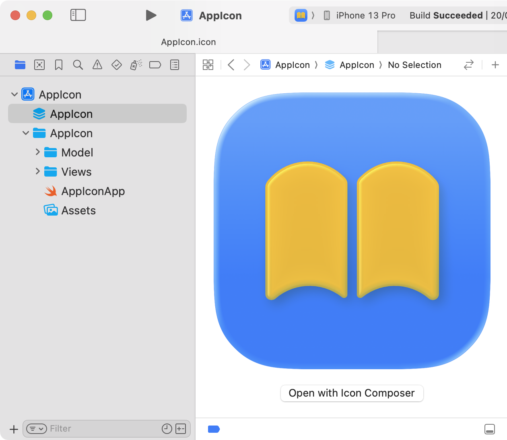Click Open with Icon Composer
This screenshot has width=507, height=440.
352,393
